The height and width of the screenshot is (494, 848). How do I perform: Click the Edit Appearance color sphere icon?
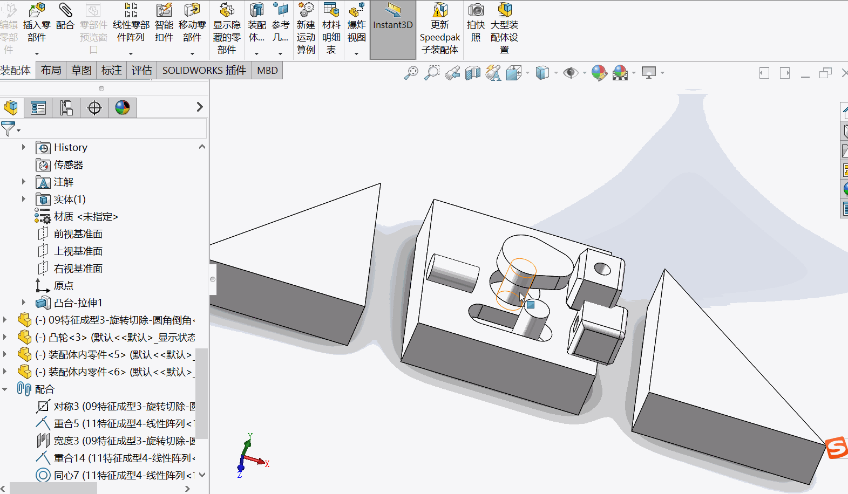599,72
